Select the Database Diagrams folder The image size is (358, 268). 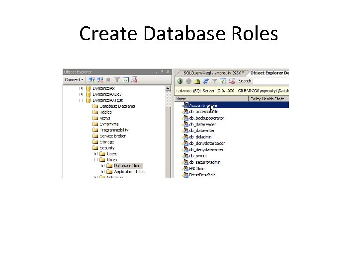click(x=117, y=106)
